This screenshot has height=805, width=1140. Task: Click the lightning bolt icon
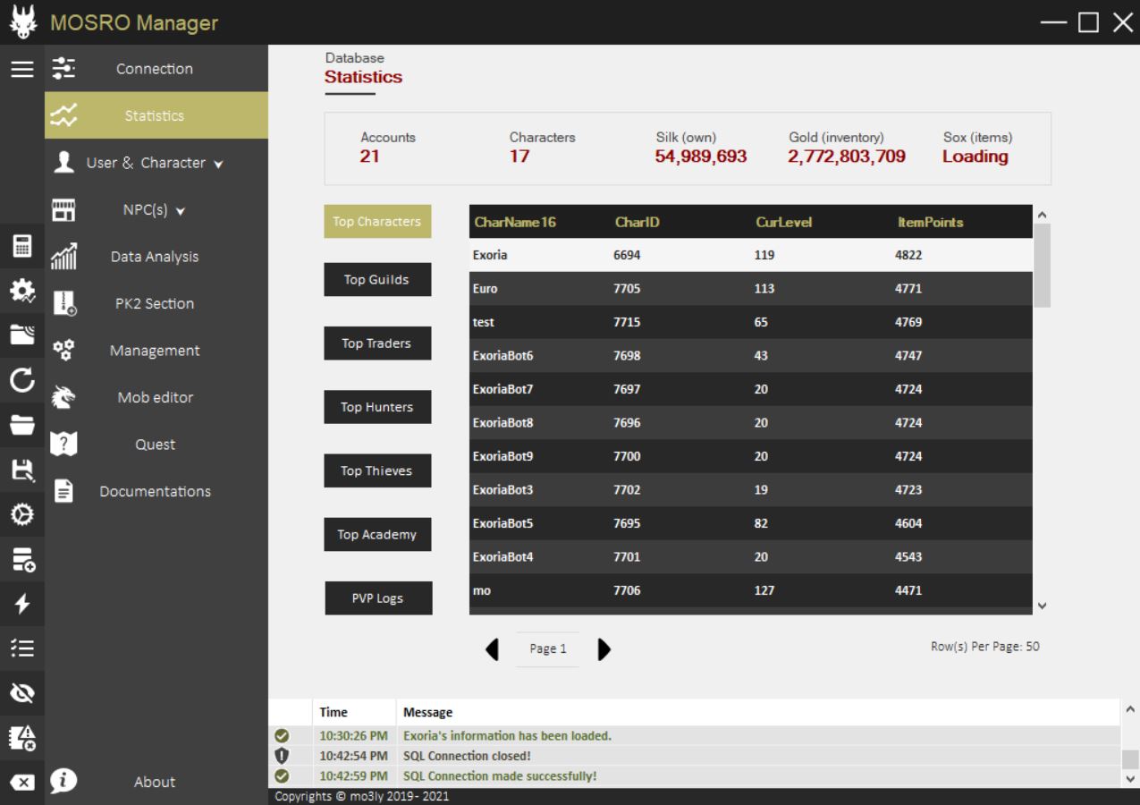coord(22,604)
